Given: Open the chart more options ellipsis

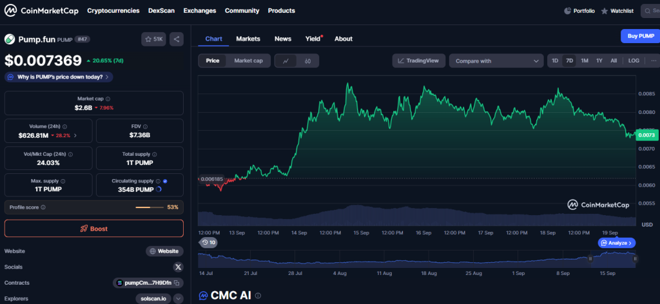Looking at the screenshot, I should (x=654, y=61).
